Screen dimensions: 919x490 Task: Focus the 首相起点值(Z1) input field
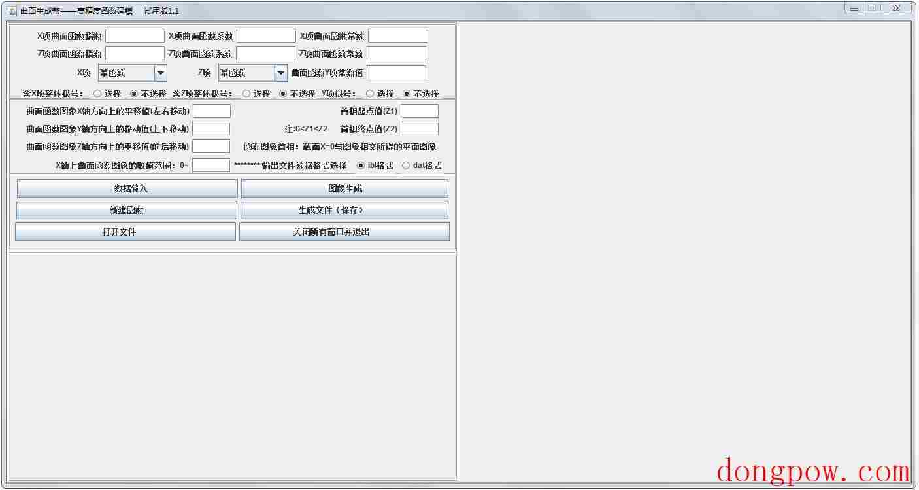pyautogui.click(x=420, y=111)
